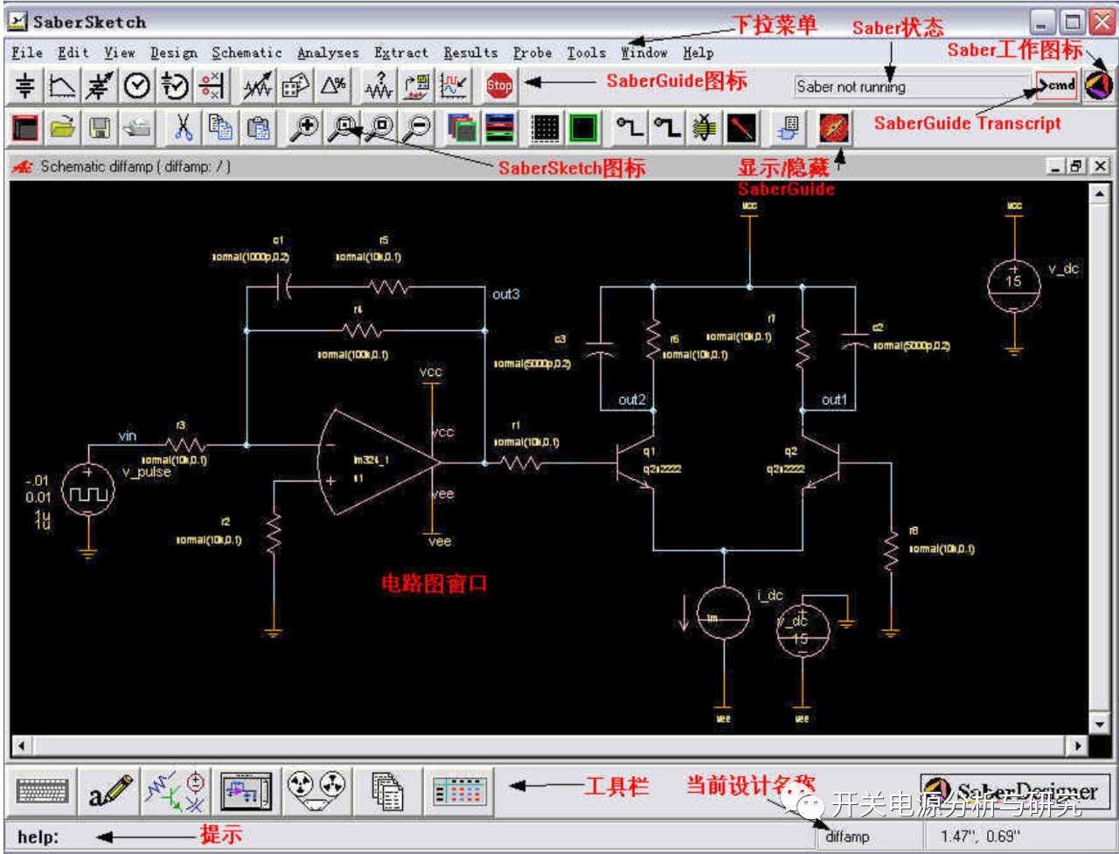The height and width of the screenshot is (854, 1119).
Task: Click the schematic window tool icon
Action: pos(246,791)
